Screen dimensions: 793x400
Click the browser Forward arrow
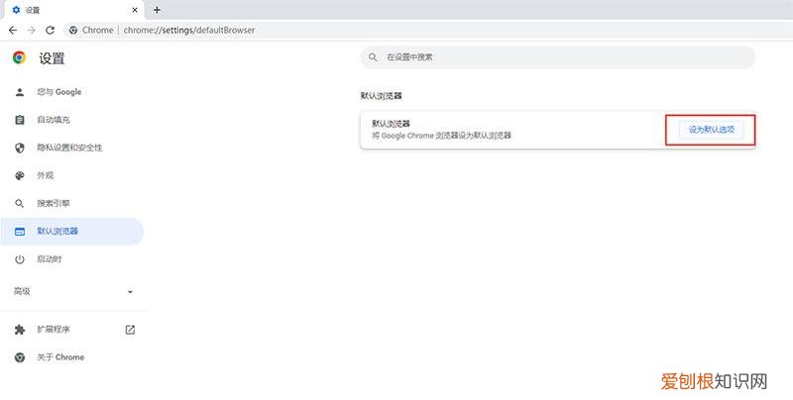(x=32, y=31)
